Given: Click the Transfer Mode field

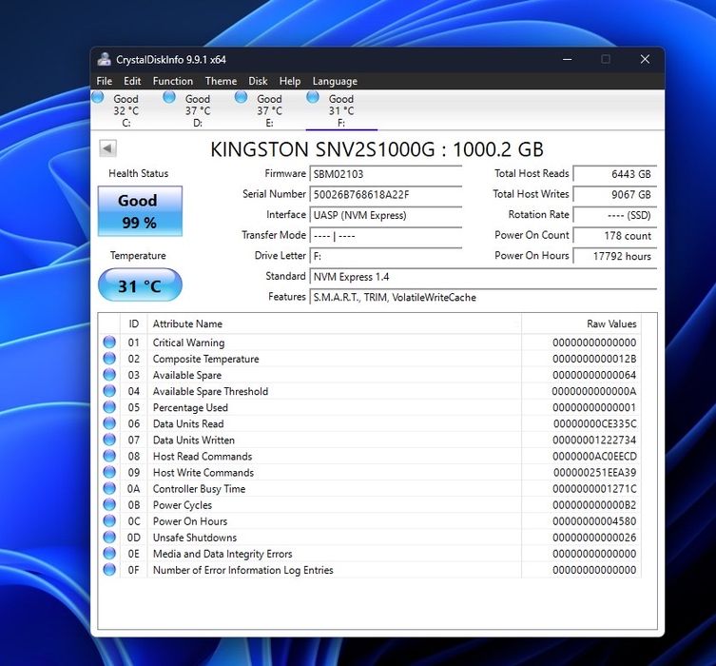Looking at the screenshot, I should tap(386, 236).
